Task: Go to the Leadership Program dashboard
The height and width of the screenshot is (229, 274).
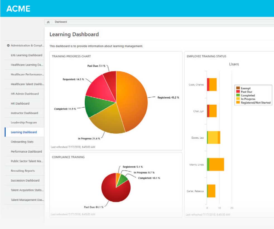Action: point(24,122)
